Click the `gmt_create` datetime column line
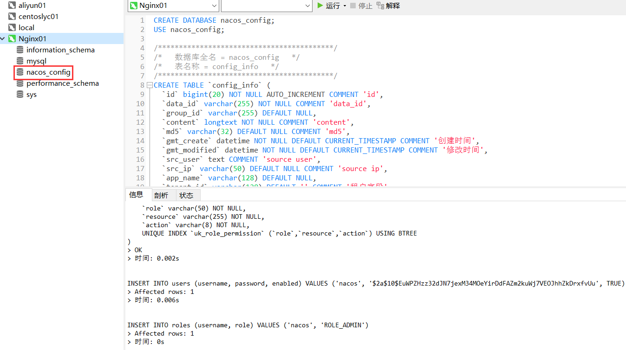The width and height of the screenshot is (626, 350). [x=320, y=141]
